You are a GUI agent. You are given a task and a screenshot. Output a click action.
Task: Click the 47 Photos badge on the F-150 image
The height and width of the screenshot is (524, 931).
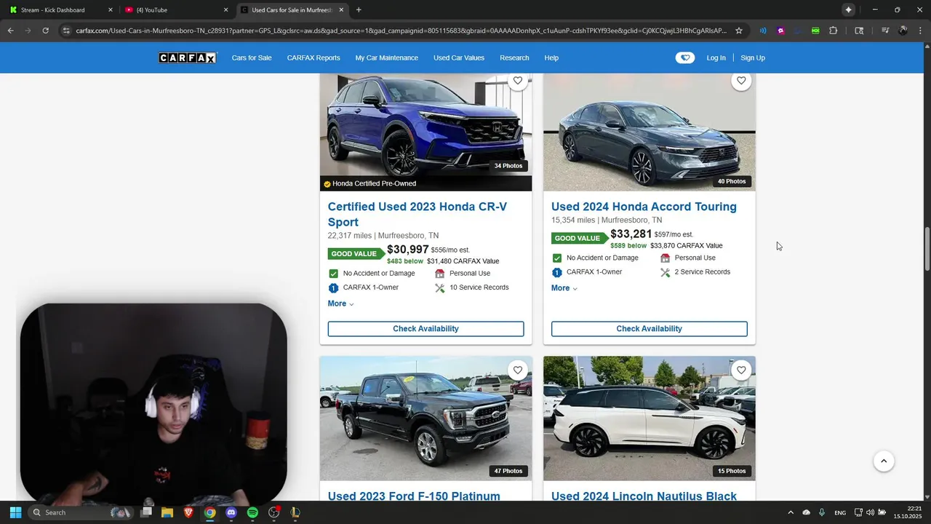point(508,471)
